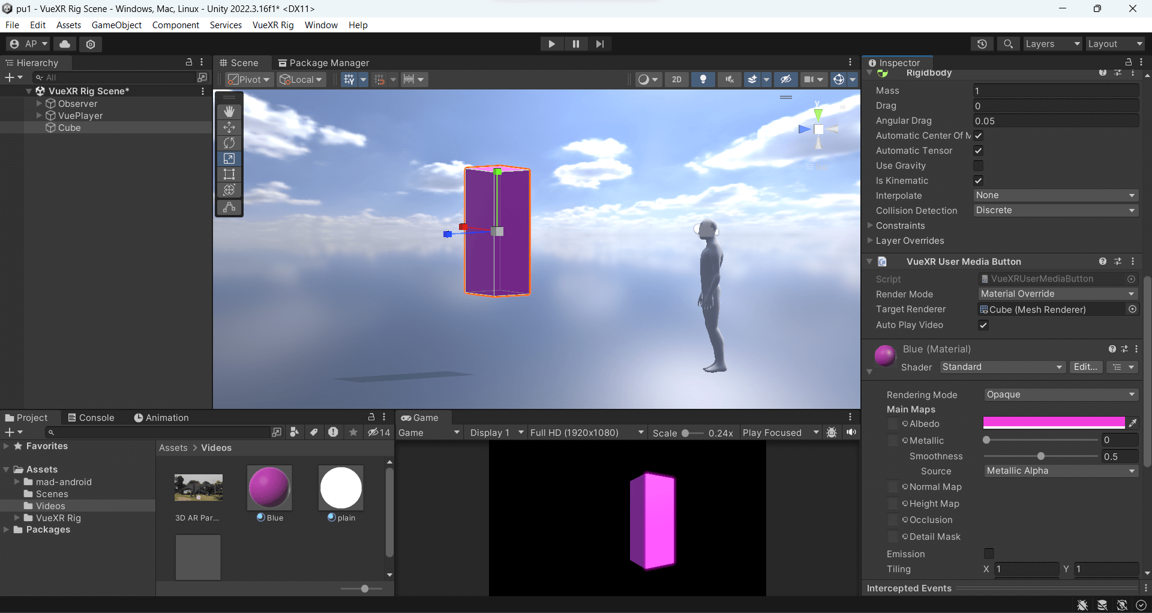The image size is (1152, 613).
Task: Toggle Auto Play Video checkbox
Action: 983,325
